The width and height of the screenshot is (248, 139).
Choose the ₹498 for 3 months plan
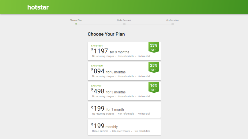[x=124, y=91]
